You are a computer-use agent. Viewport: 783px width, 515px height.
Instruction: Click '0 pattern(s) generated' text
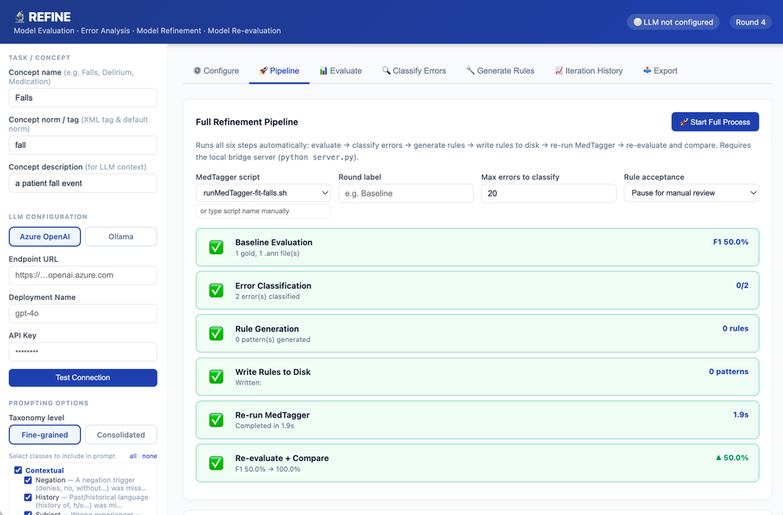click(x=272, y=339)
